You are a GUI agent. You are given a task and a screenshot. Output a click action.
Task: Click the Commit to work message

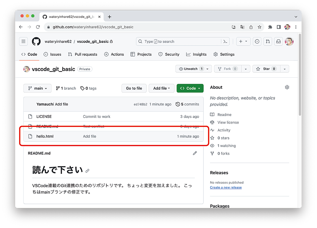(x=97, y=117)
